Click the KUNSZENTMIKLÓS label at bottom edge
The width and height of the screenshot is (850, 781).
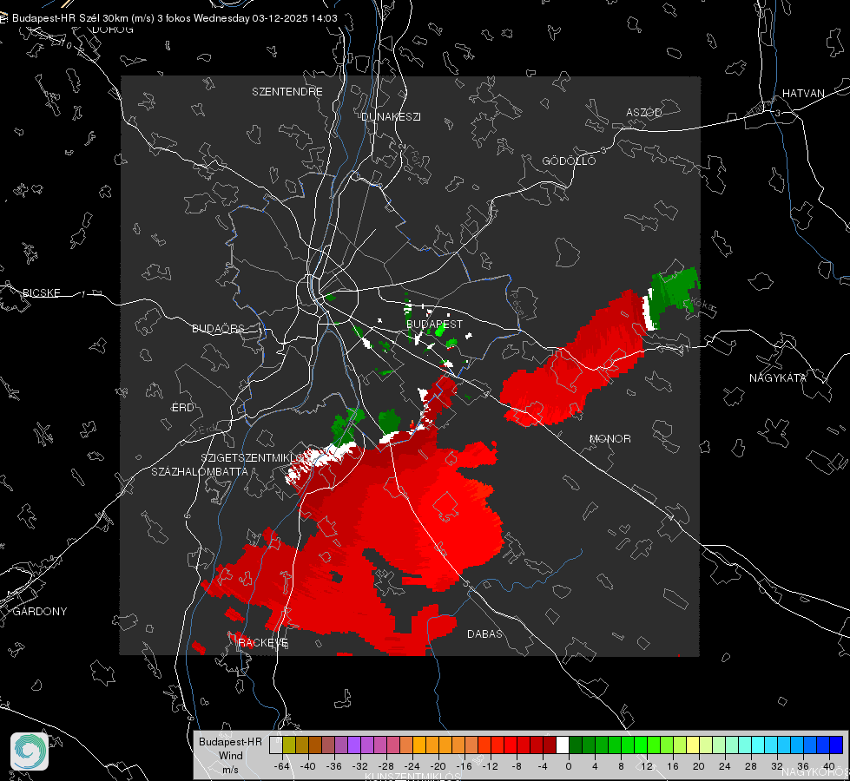(x=413, y=777)
